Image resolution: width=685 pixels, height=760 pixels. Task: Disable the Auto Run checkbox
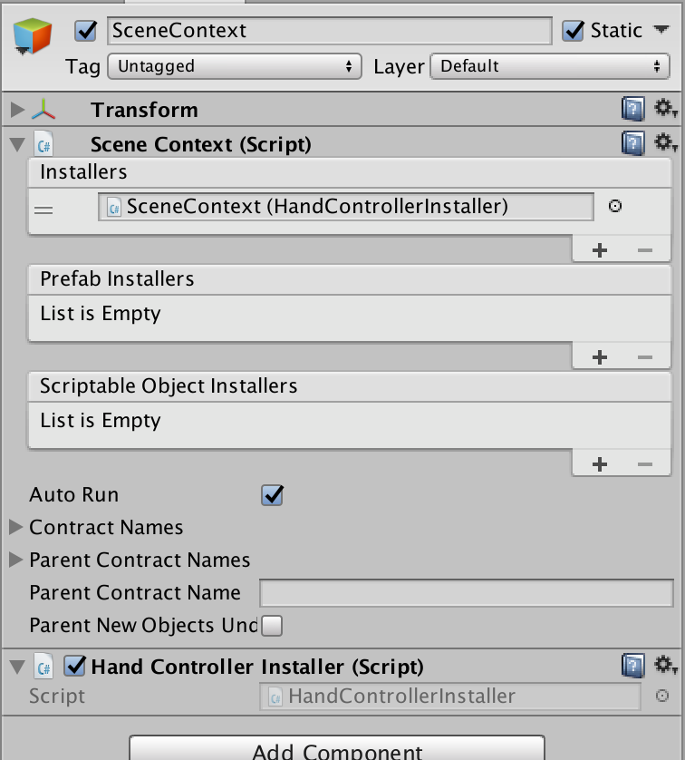point(272,495)
